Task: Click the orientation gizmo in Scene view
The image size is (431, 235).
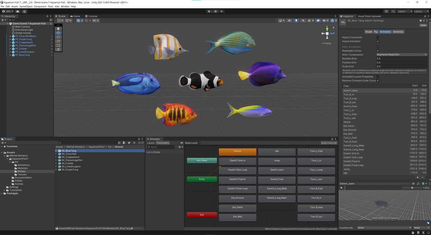Action: tap(327, 33)
